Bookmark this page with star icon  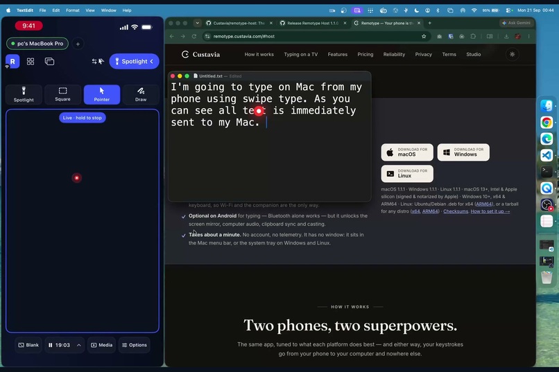pos(424,36)
